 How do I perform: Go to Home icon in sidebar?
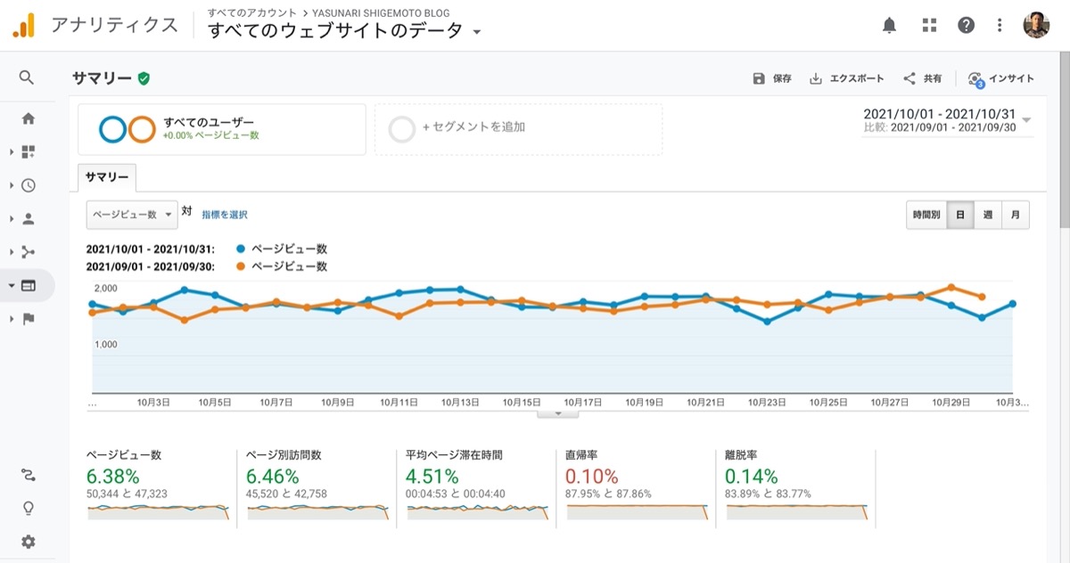point(29,118)
